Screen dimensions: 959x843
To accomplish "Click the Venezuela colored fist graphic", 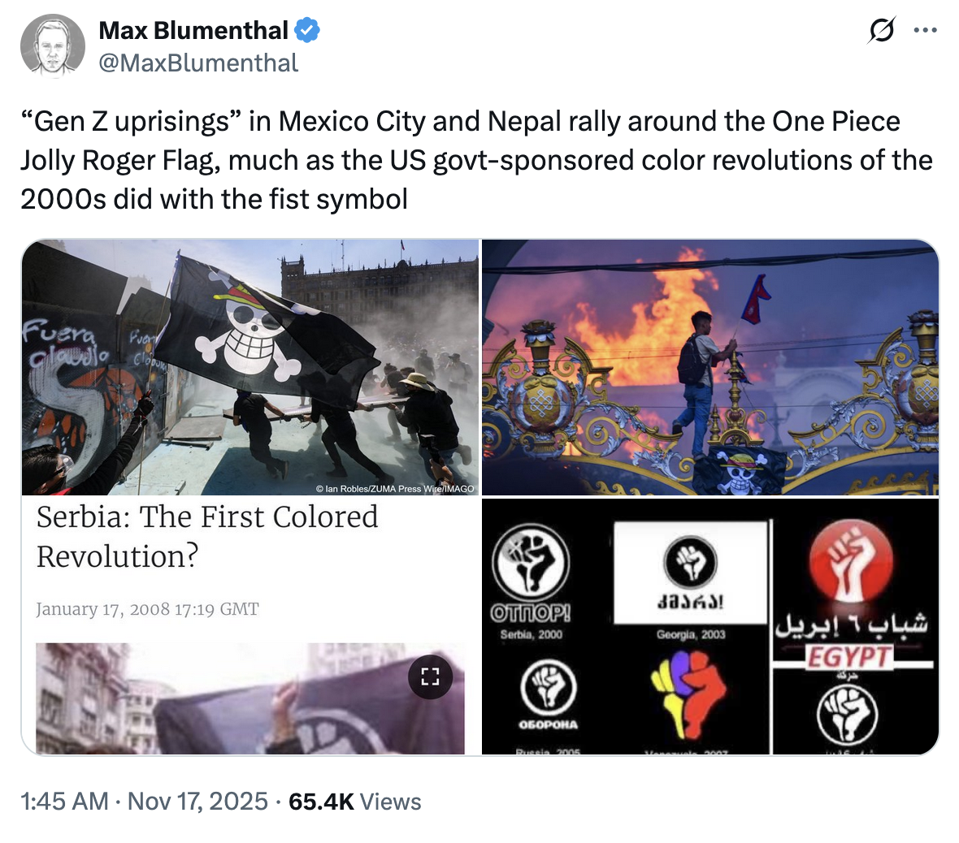I will [690, 694].
